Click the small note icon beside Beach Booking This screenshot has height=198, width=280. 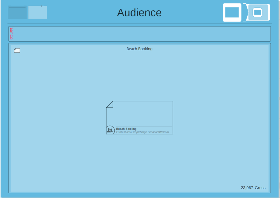17,51
